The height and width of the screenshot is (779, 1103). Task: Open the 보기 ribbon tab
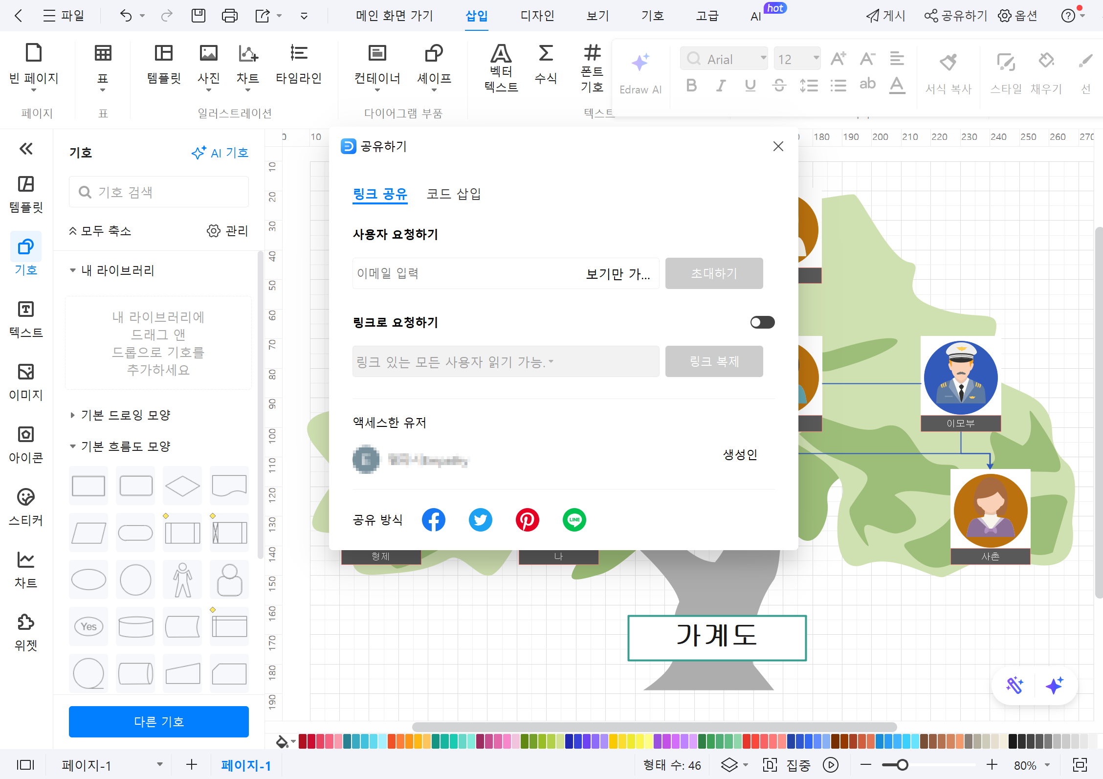(597, 16)
